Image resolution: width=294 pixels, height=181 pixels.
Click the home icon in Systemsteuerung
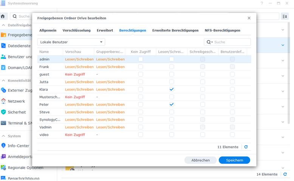tap(3, 16)
